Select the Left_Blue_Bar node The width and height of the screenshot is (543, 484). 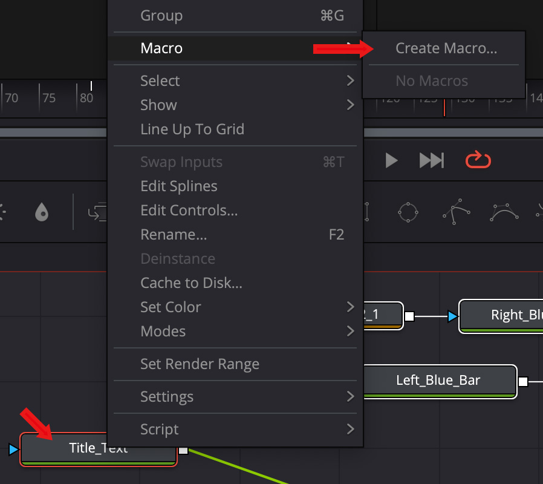click(x=438, y=381)
